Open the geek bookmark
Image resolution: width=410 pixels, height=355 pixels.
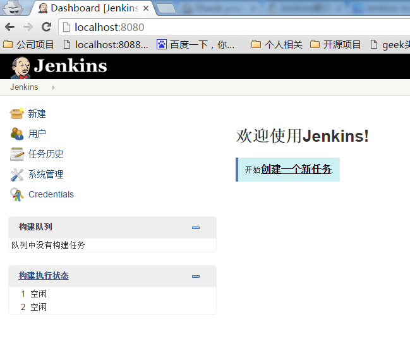pyautogui.click(x=390, y=44)
